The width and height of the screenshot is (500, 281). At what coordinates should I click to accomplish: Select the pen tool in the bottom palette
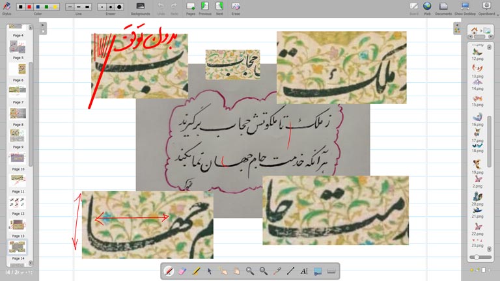point(169,271)
